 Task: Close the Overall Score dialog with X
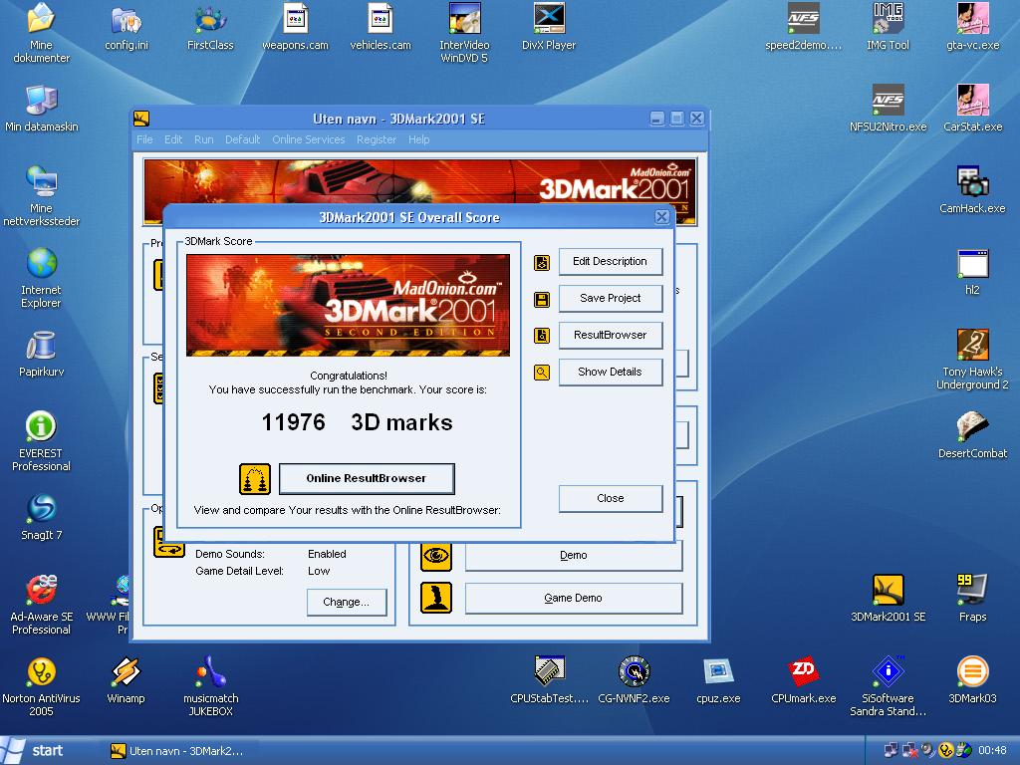[661, 216]
